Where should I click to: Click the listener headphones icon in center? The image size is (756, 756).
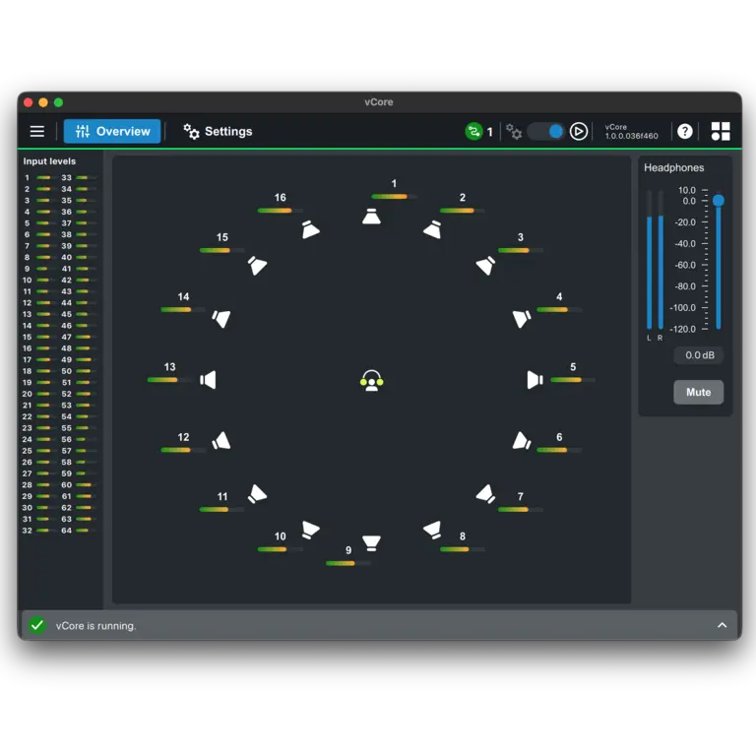372,380
